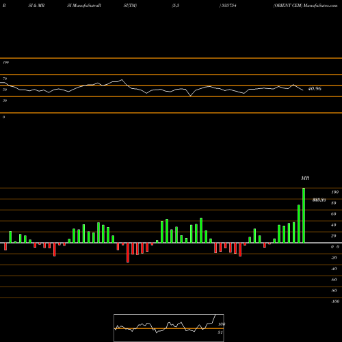This screenshot has width=342, height=342.
Task: Click the tallest green bar at the far right
Action: (x=304, y=215)
